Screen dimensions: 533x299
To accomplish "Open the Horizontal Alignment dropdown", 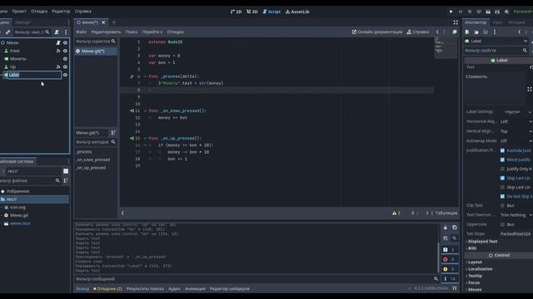I will (x=516, y=121).
